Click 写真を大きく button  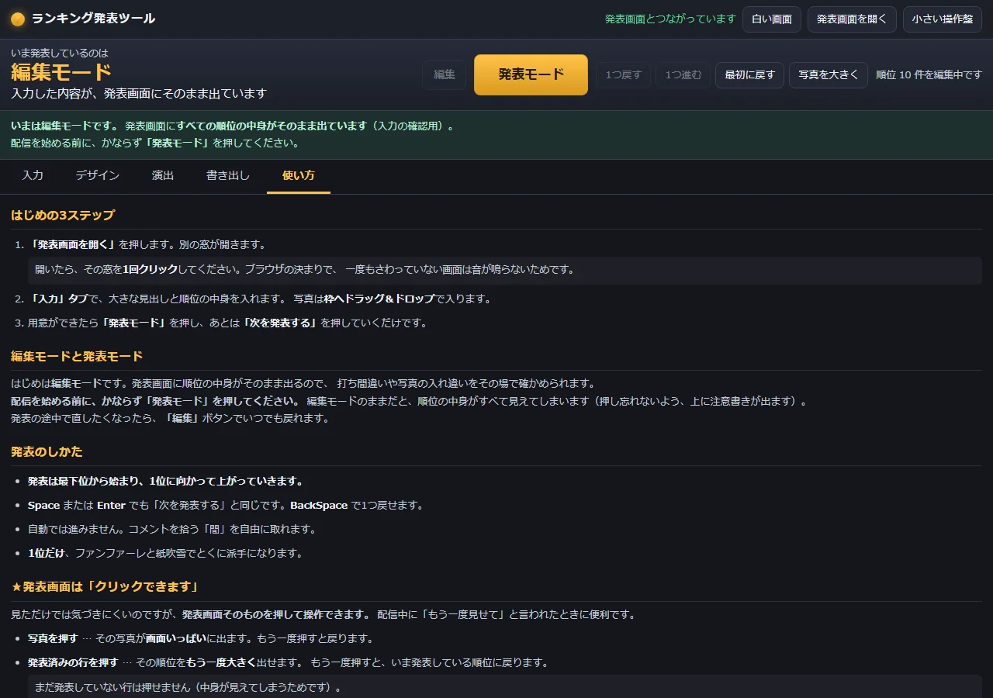829,75
